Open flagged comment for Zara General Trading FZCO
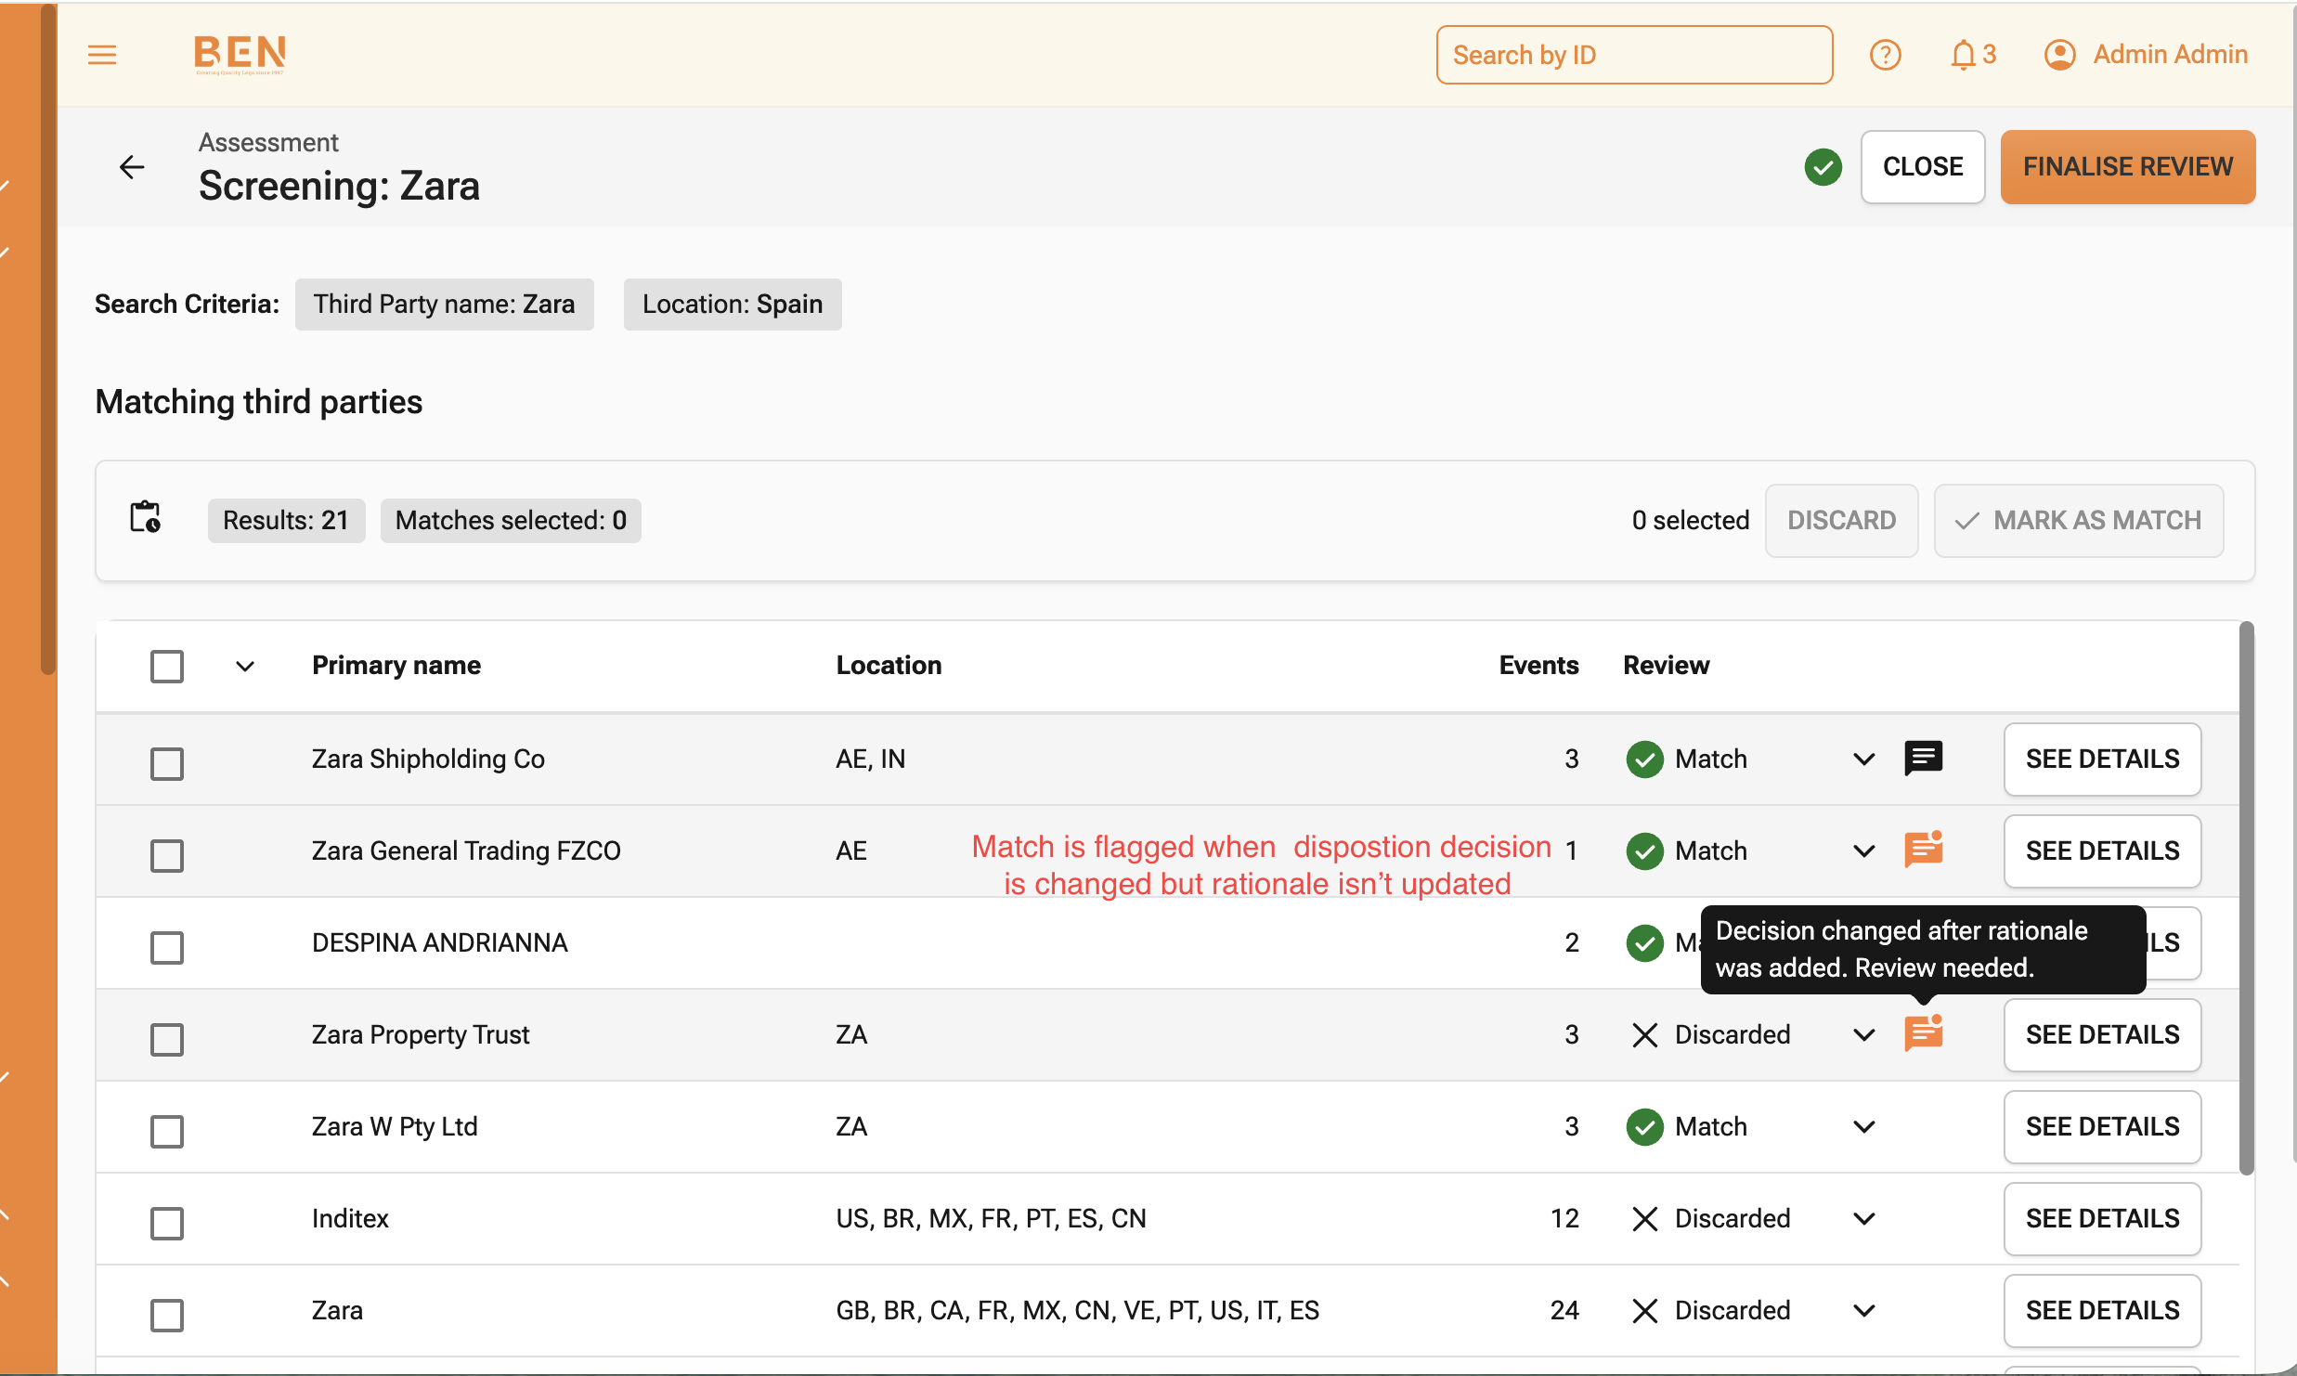This screenshot has width=2297, height=1376. pos(1923,849)
